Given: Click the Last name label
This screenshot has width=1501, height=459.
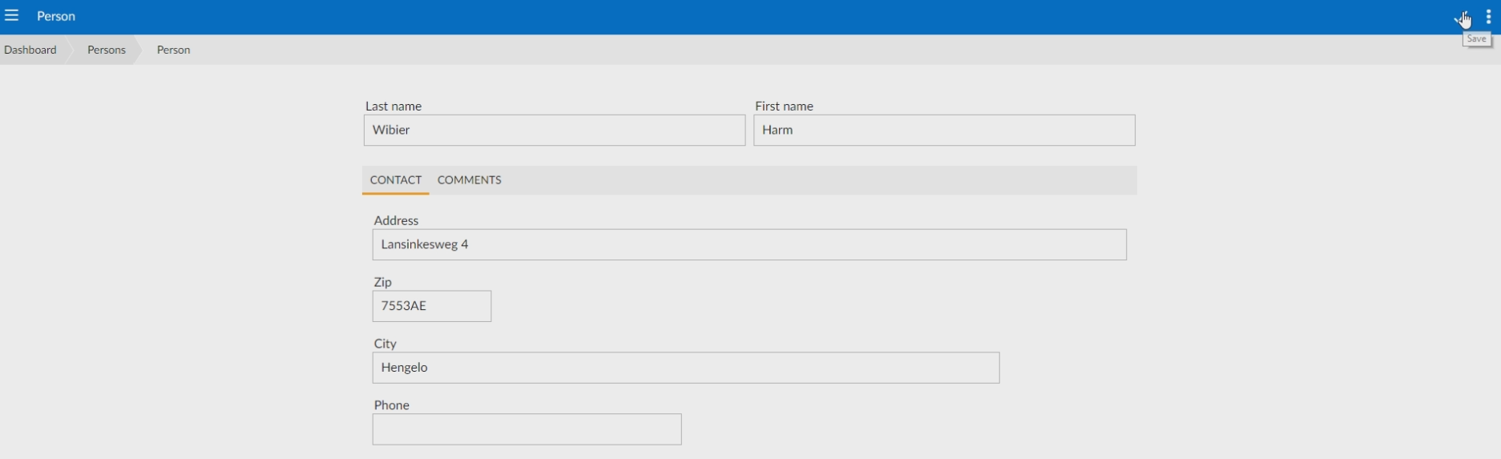Looking at the screenshot, I should click(x=393, y=106).
